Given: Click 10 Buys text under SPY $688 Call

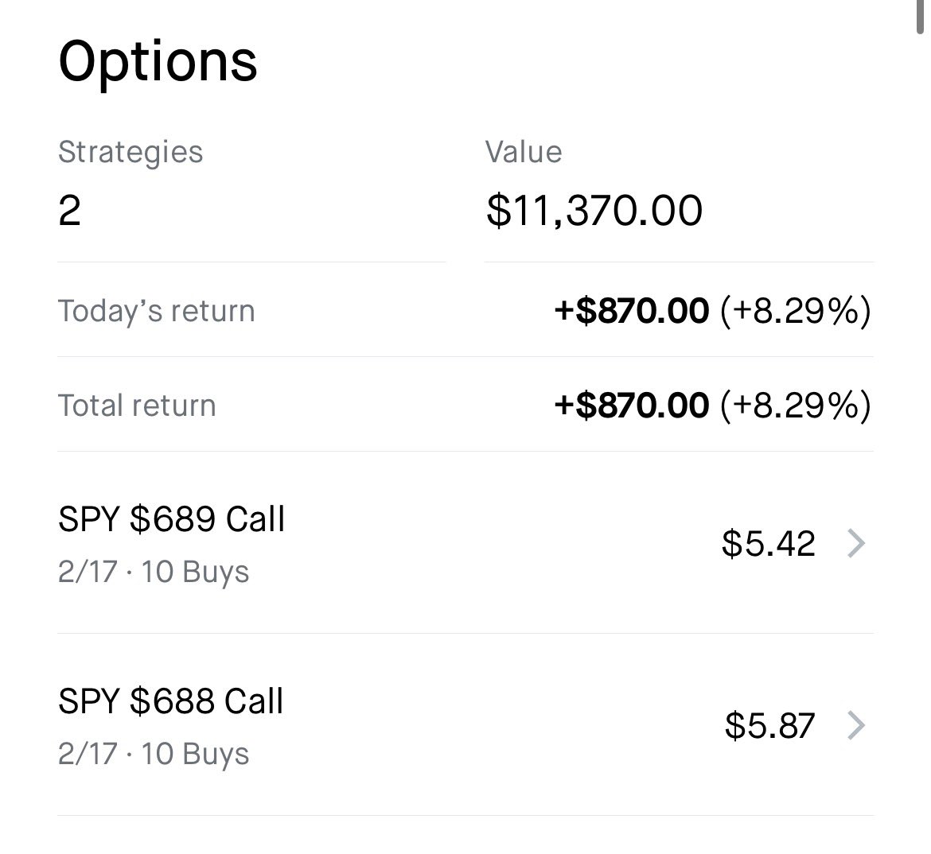Looking at the screenshot, I should [195, 754].
